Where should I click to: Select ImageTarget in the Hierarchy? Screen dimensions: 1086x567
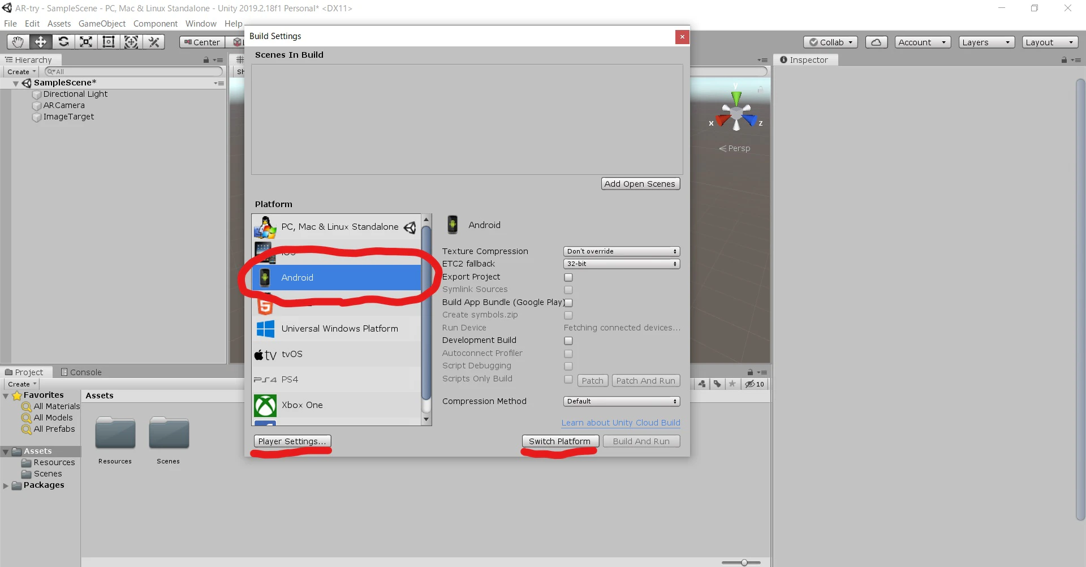pos(68,117)
